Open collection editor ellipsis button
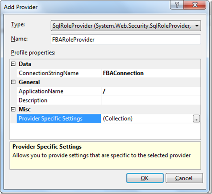Image resolution: width=212 pixels, height=194 pixels. coord(196,119)
